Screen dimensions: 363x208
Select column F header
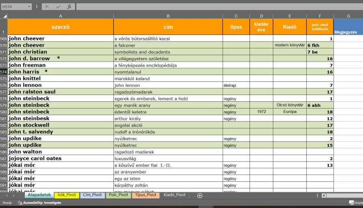(320, 16)
